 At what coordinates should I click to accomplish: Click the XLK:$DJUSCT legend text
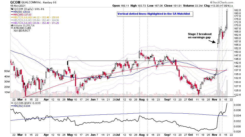point(22,31)
